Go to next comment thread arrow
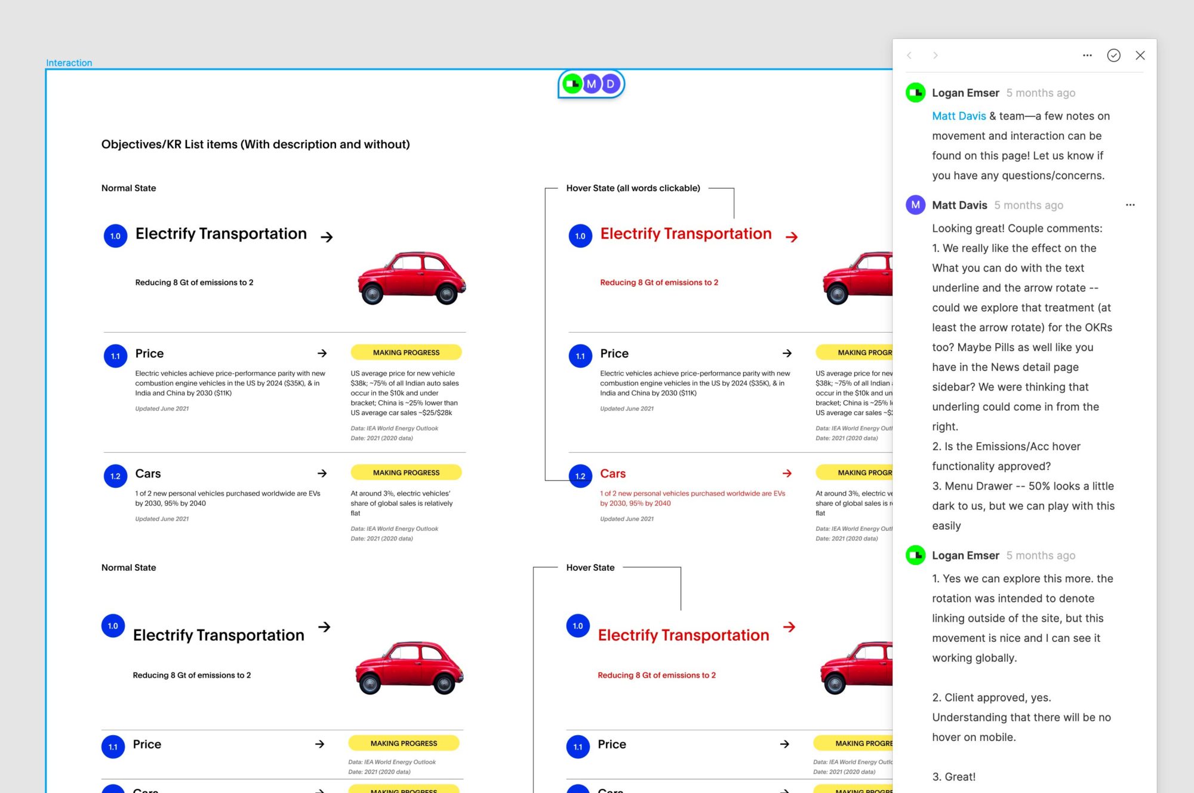The width and height of the screenshot is (1194, 793). coord(935,56)
